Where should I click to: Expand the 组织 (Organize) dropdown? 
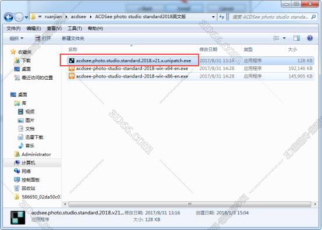pos(16,38)
